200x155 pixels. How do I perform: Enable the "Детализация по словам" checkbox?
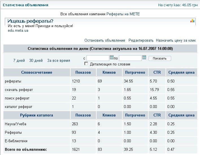86,64
